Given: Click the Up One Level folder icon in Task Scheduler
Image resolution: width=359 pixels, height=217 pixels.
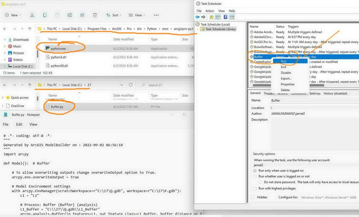Looking at the screenshot, I should (x=212, y=17).
